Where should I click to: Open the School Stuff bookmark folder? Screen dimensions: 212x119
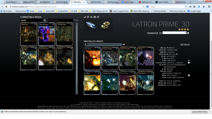[x=49, y=11]
